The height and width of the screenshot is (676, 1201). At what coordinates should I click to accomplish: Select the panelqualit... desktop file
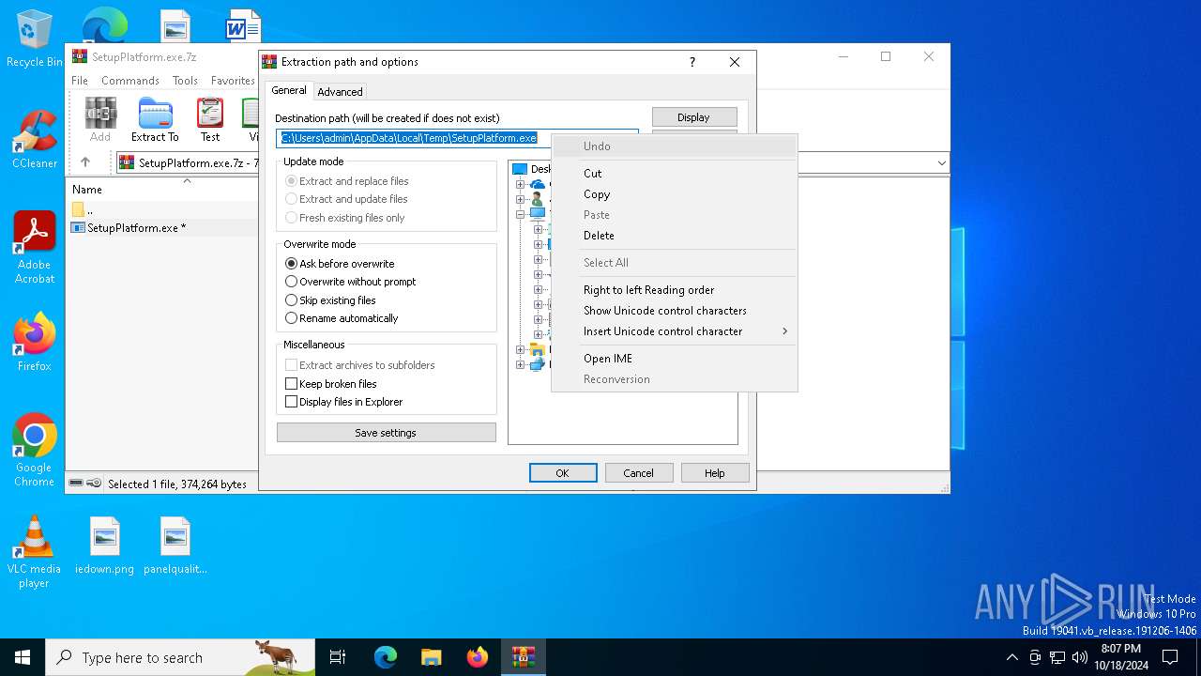point(175,545)
